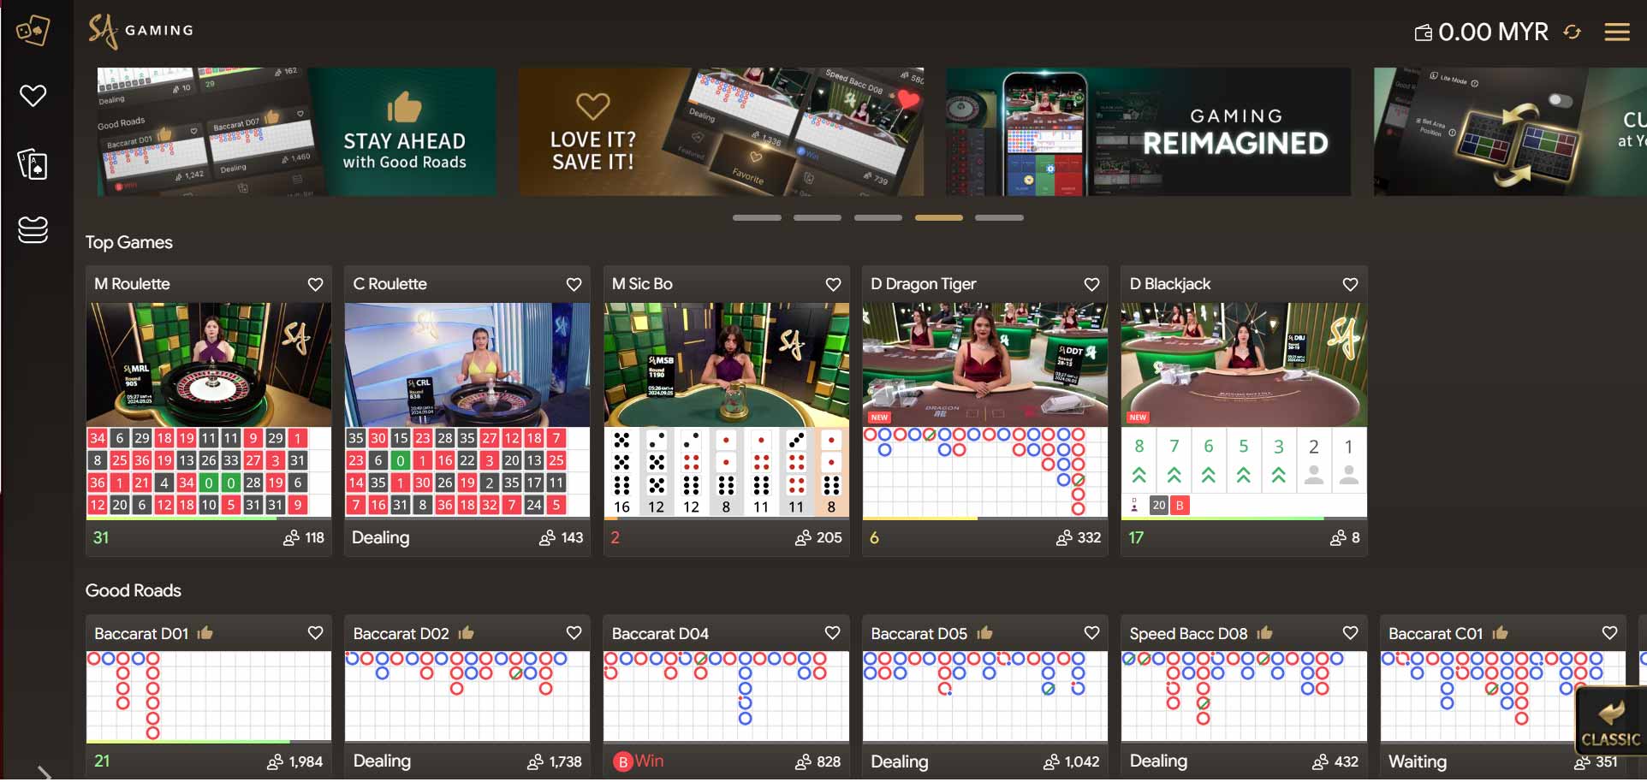Open the hamburger menu
Image resolution: width=1647 pixels, height=782 pixels.
point(1616,33)
